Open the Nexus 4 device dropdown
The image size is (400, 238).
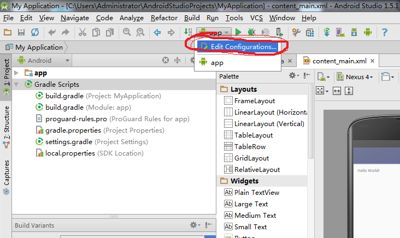pos(355,76)
